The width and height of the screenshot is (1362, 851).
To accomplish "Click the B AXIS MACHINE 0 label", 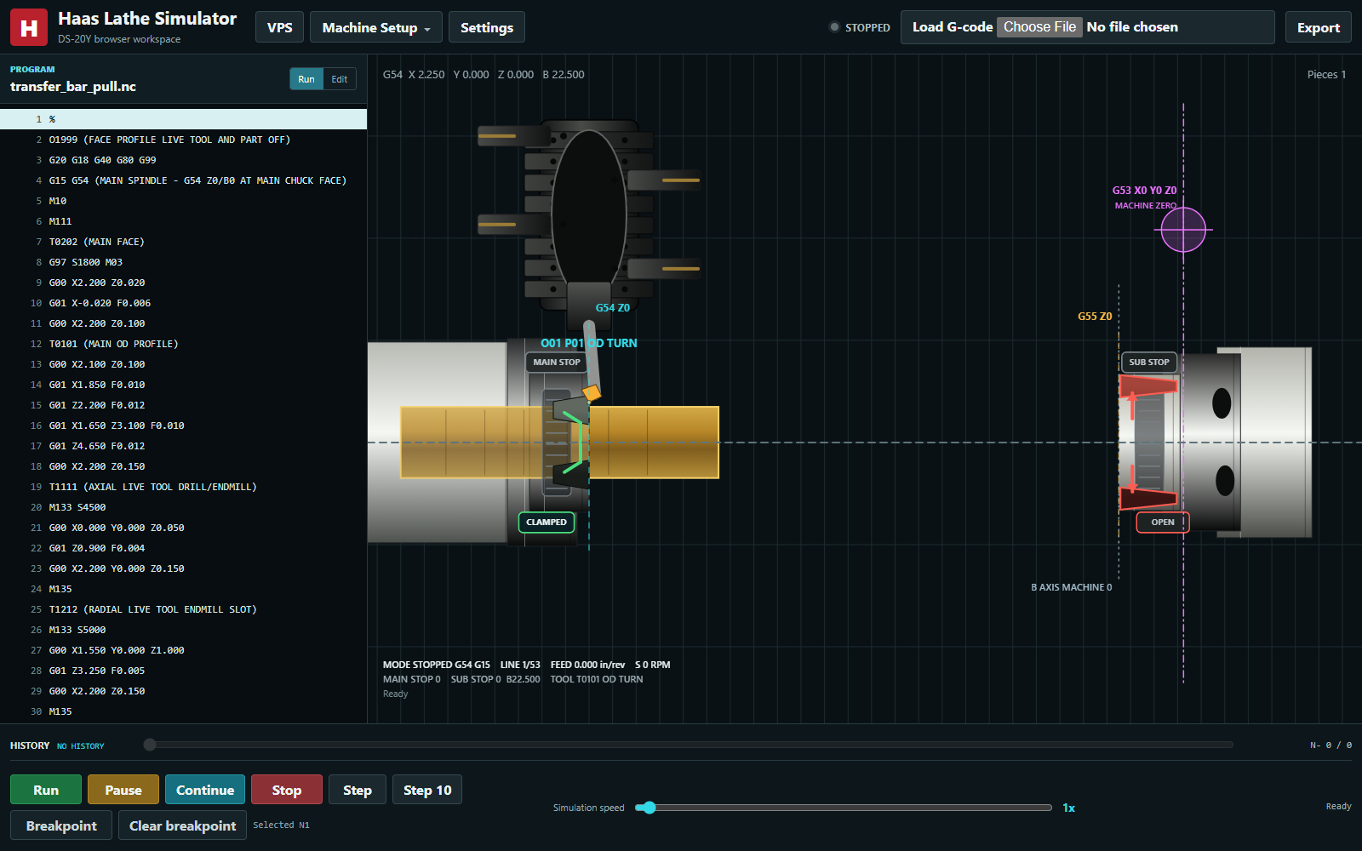I will point(1071,587).
